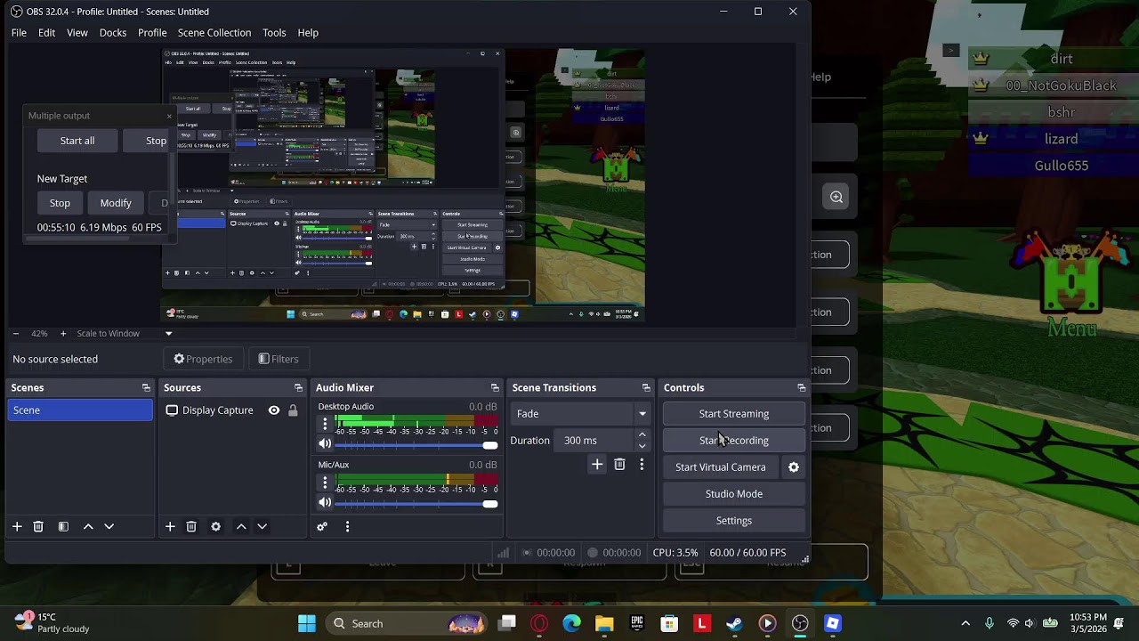Open the Windows Start menu
The image size is (1139, 641).
click(307, 623)
